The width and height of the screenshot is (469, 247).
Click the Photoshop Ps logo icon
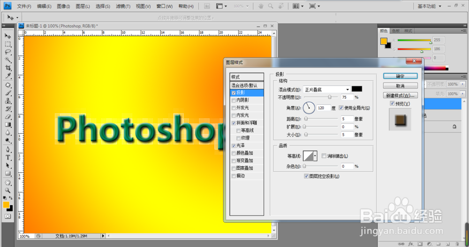(8, 6)
